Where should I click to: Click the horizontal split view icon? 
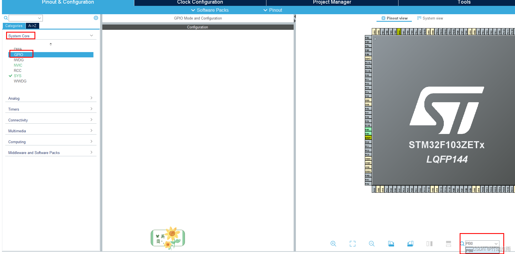pos(449,244)
